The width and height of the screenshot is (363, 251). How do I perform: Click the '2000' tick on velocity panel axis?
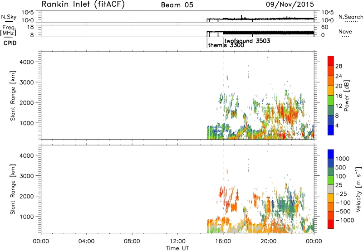(x=27, y=196)
